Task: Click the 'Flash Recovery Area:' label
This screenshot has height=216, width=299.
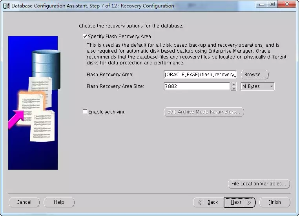Action: (110, 75)
